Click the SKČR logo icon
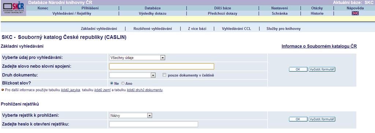The width and height of the screenshot is (375, 133). tap(14, 8)
